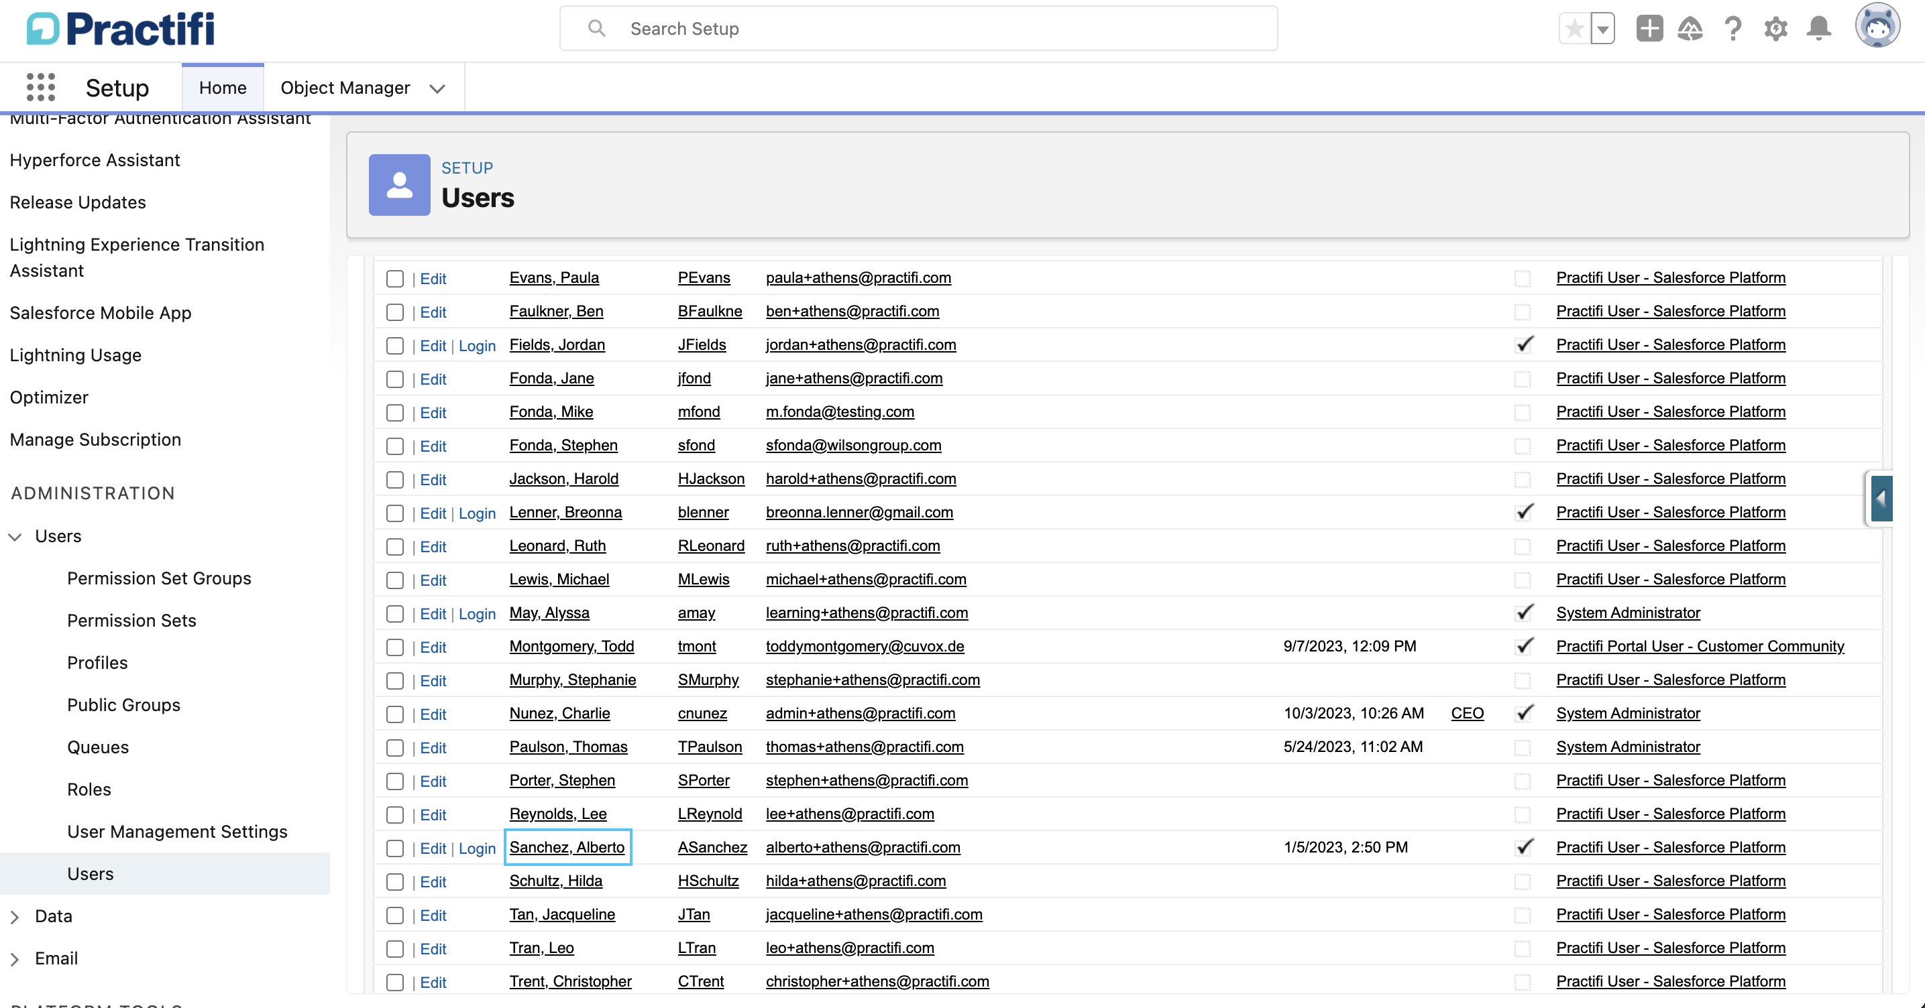Open Release Updates in the sidebar

click(78, 202)
